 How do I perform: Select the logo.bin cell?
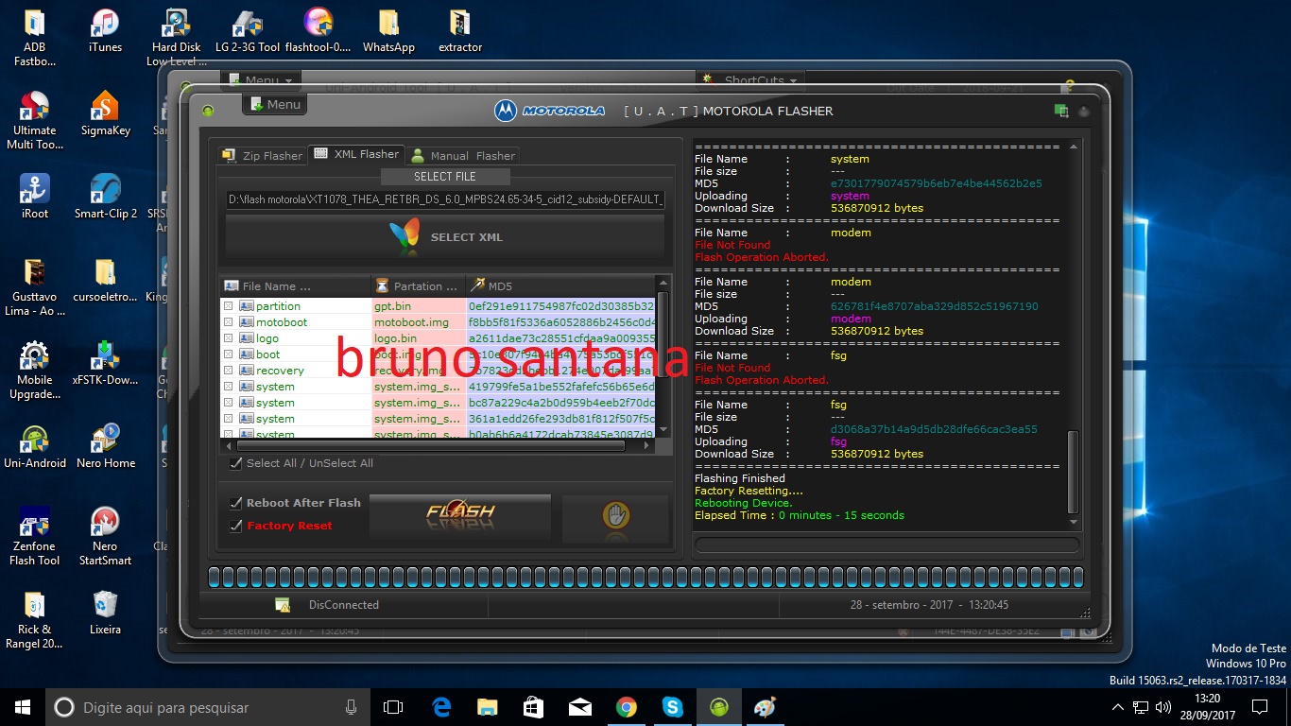[x=419, y=338]
